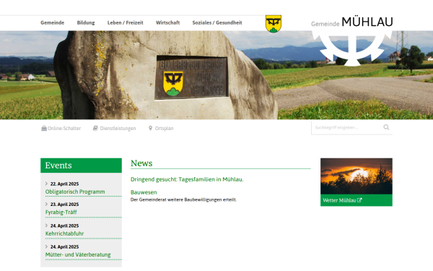Open the Online-Schalter link
Screen dimensions: 433x271
64,129
